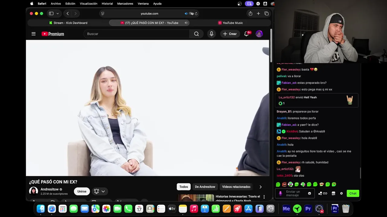Open a new Safari tab with plus icon

[258, 14]
